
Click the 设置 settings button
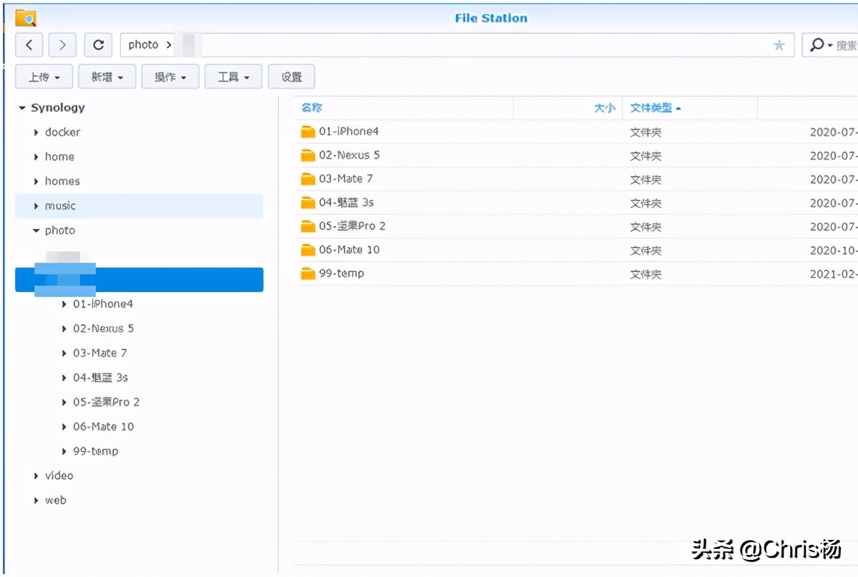pyautogui.click(x=291, y=77)
